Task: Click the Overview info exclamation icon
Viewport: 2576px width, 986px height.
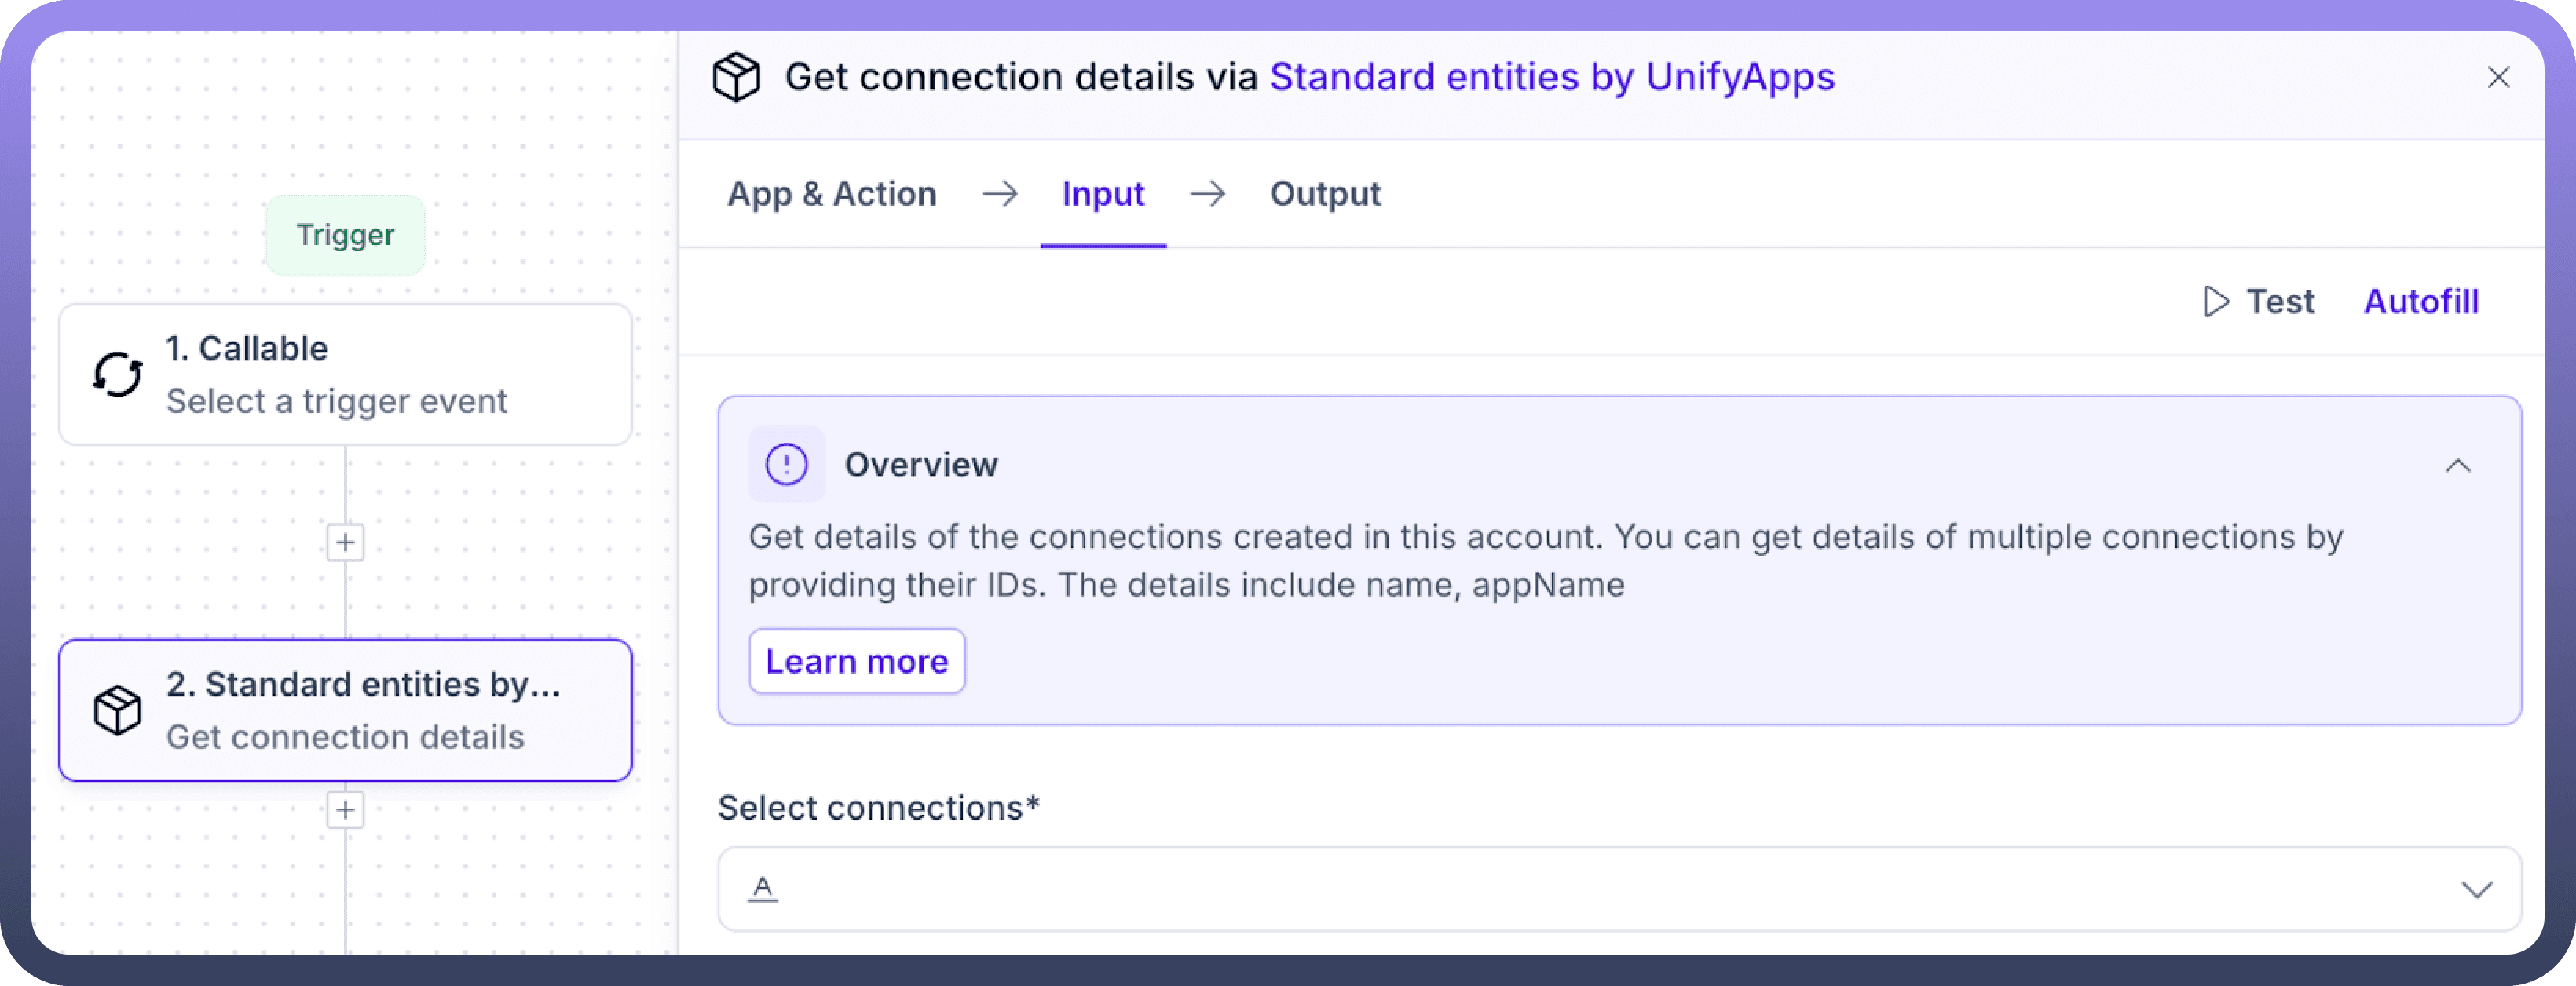Action: click(x=786, y=465)
